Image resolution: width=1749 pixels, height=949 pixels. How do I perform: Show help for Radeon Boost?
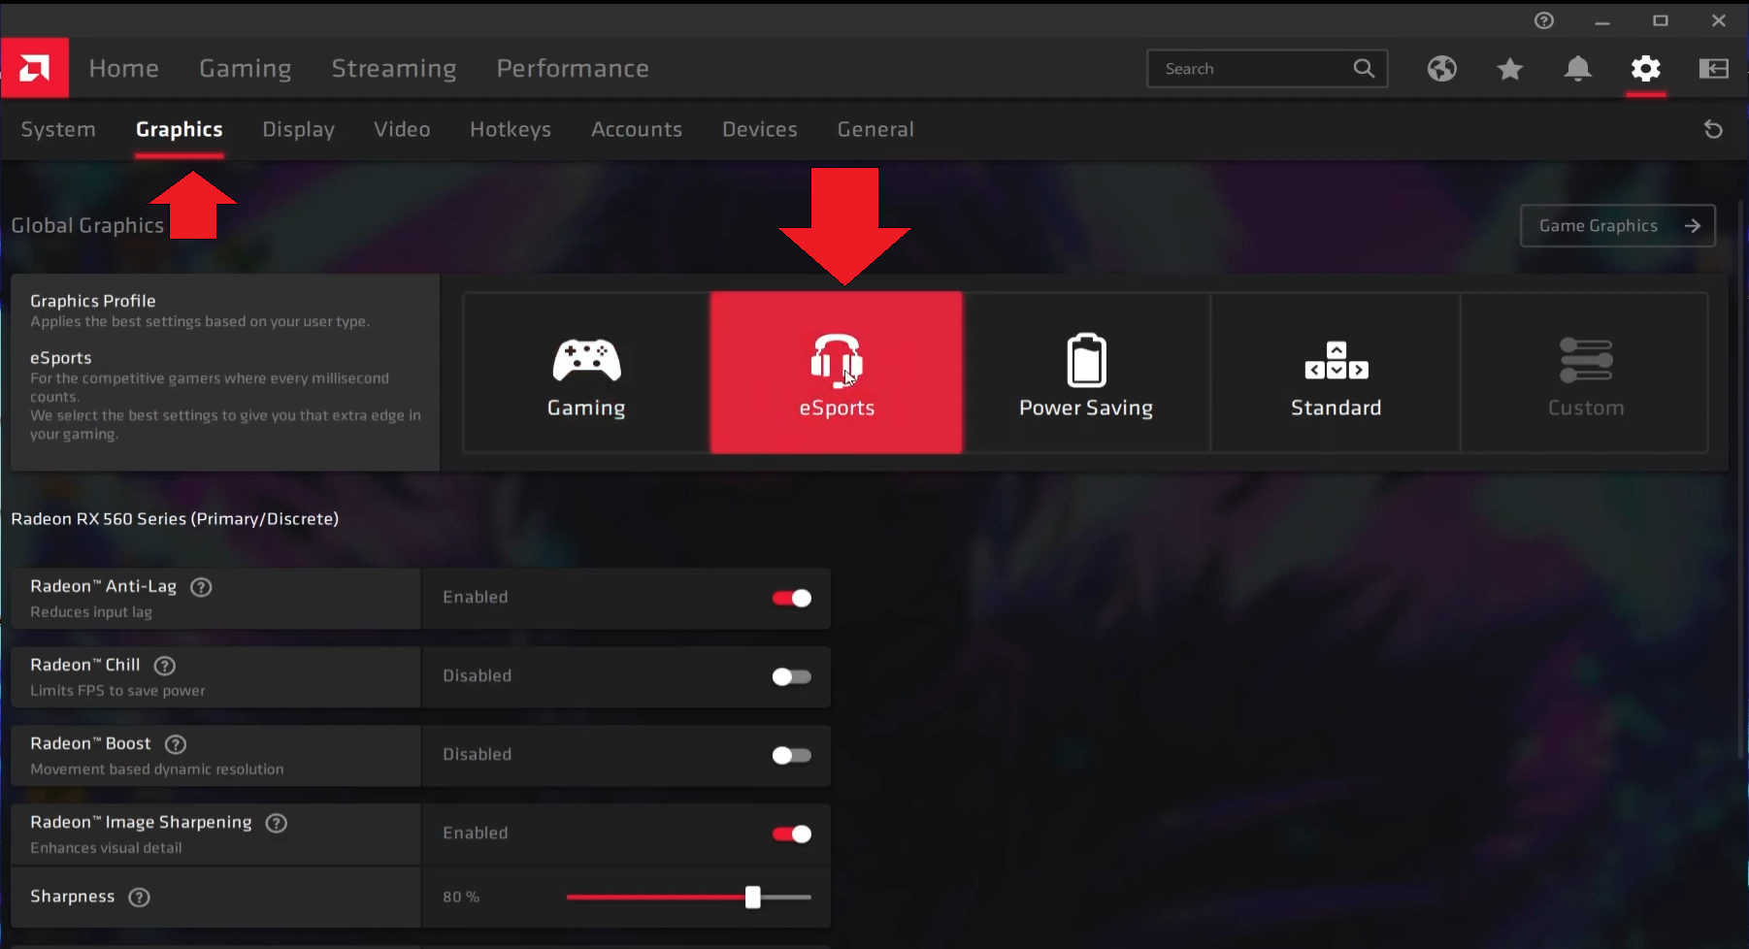(176, 744)
